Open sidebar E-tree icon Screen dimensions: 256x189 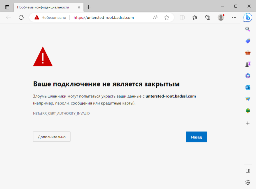coord(248,111)
